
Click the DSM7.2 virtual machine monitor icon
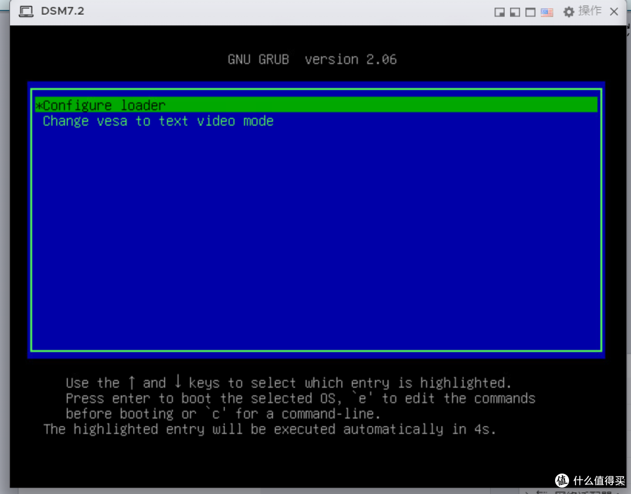click(26, 11)
